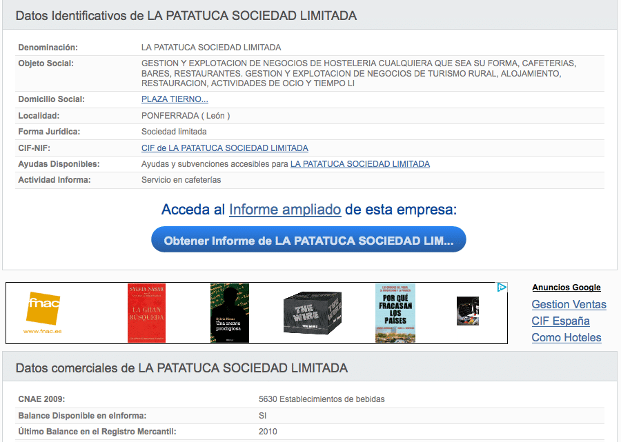Click Balance Disponible en eInforma label
This screenshot has height=442, width=621.
82,416
